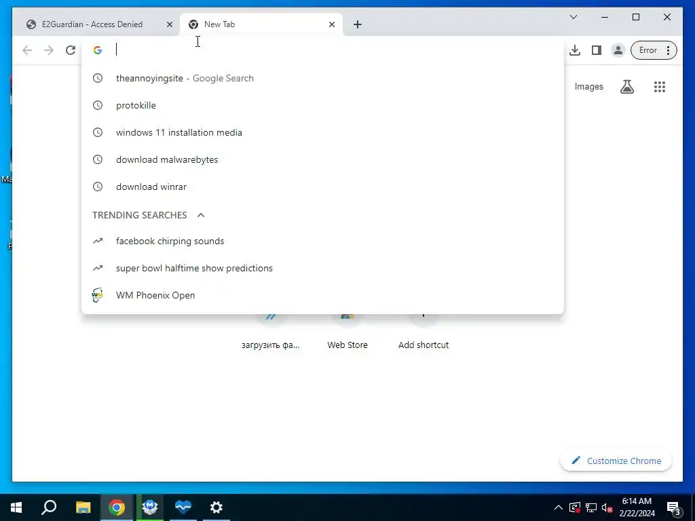Image resolution: width=695 pixels, height=521 pixels.
Task: Click the taskbar clock and date
Action: click(x=637, y=507)
